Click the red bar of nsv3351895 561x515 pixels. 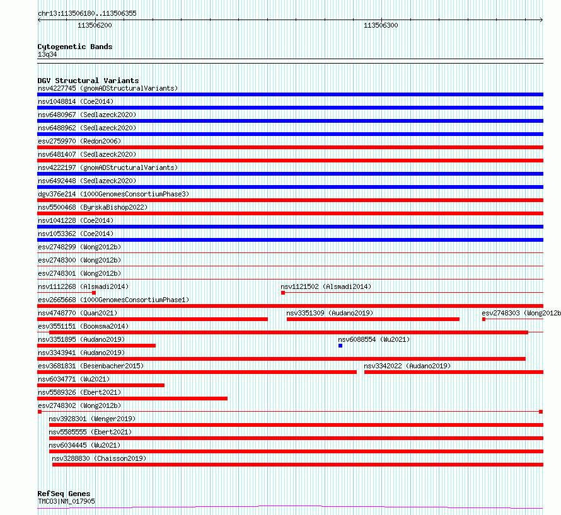96,346
